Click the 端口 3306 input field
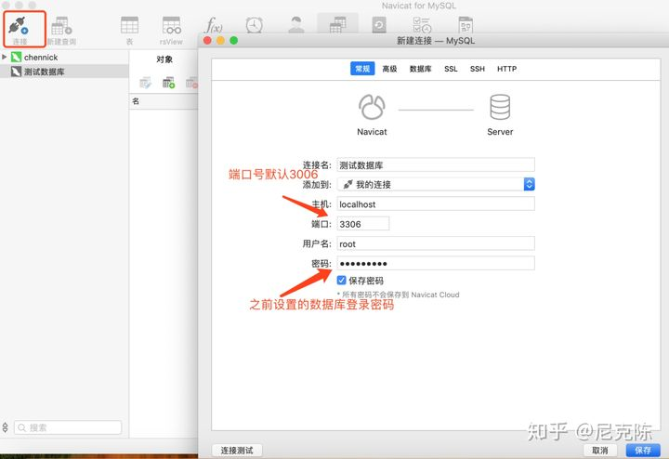This screenshot has width=669, height=459. (363, 224)
